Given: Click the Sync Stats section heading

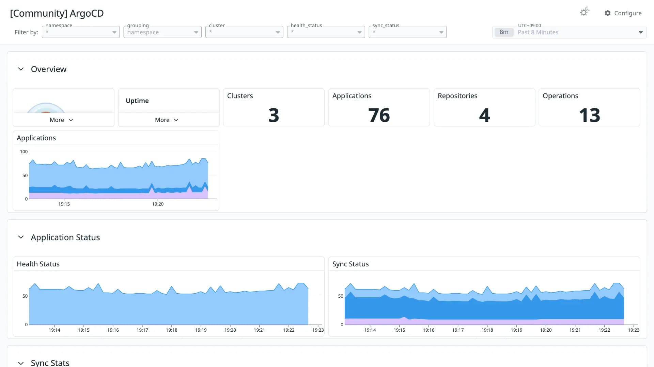Looking at the screenshot, I should 50,363.
